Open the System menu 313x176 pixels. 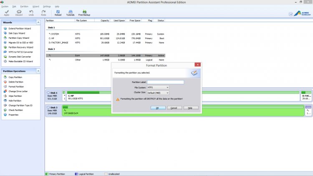point(5,7)
